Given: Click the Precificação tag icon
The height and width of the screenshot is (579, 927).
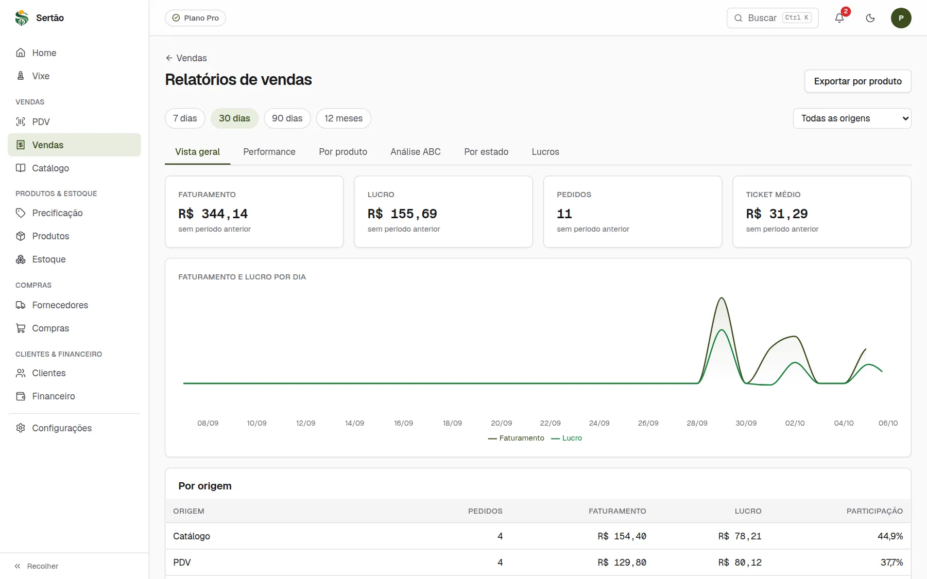Looking at the screenshot, I should pyautogui.click(x=21, y=213).
